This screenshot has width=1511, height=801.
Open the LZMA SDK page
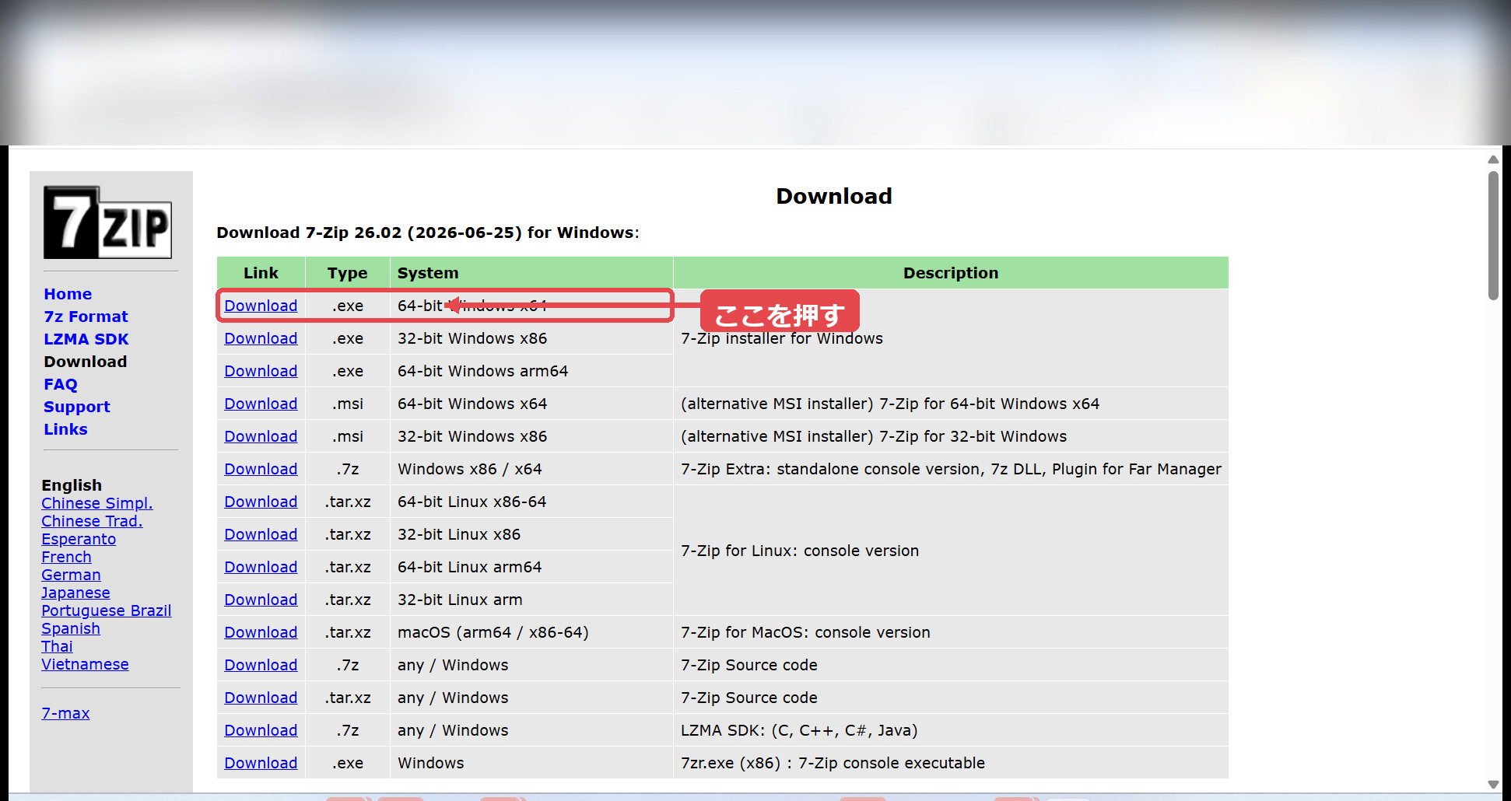(x=86, y=339)
